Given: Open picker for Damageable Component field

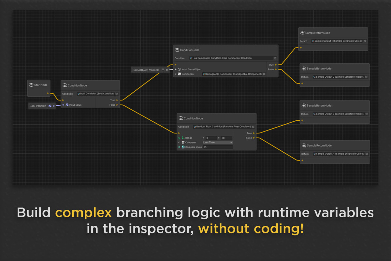Looking at the screenshot, I should 264,74.
